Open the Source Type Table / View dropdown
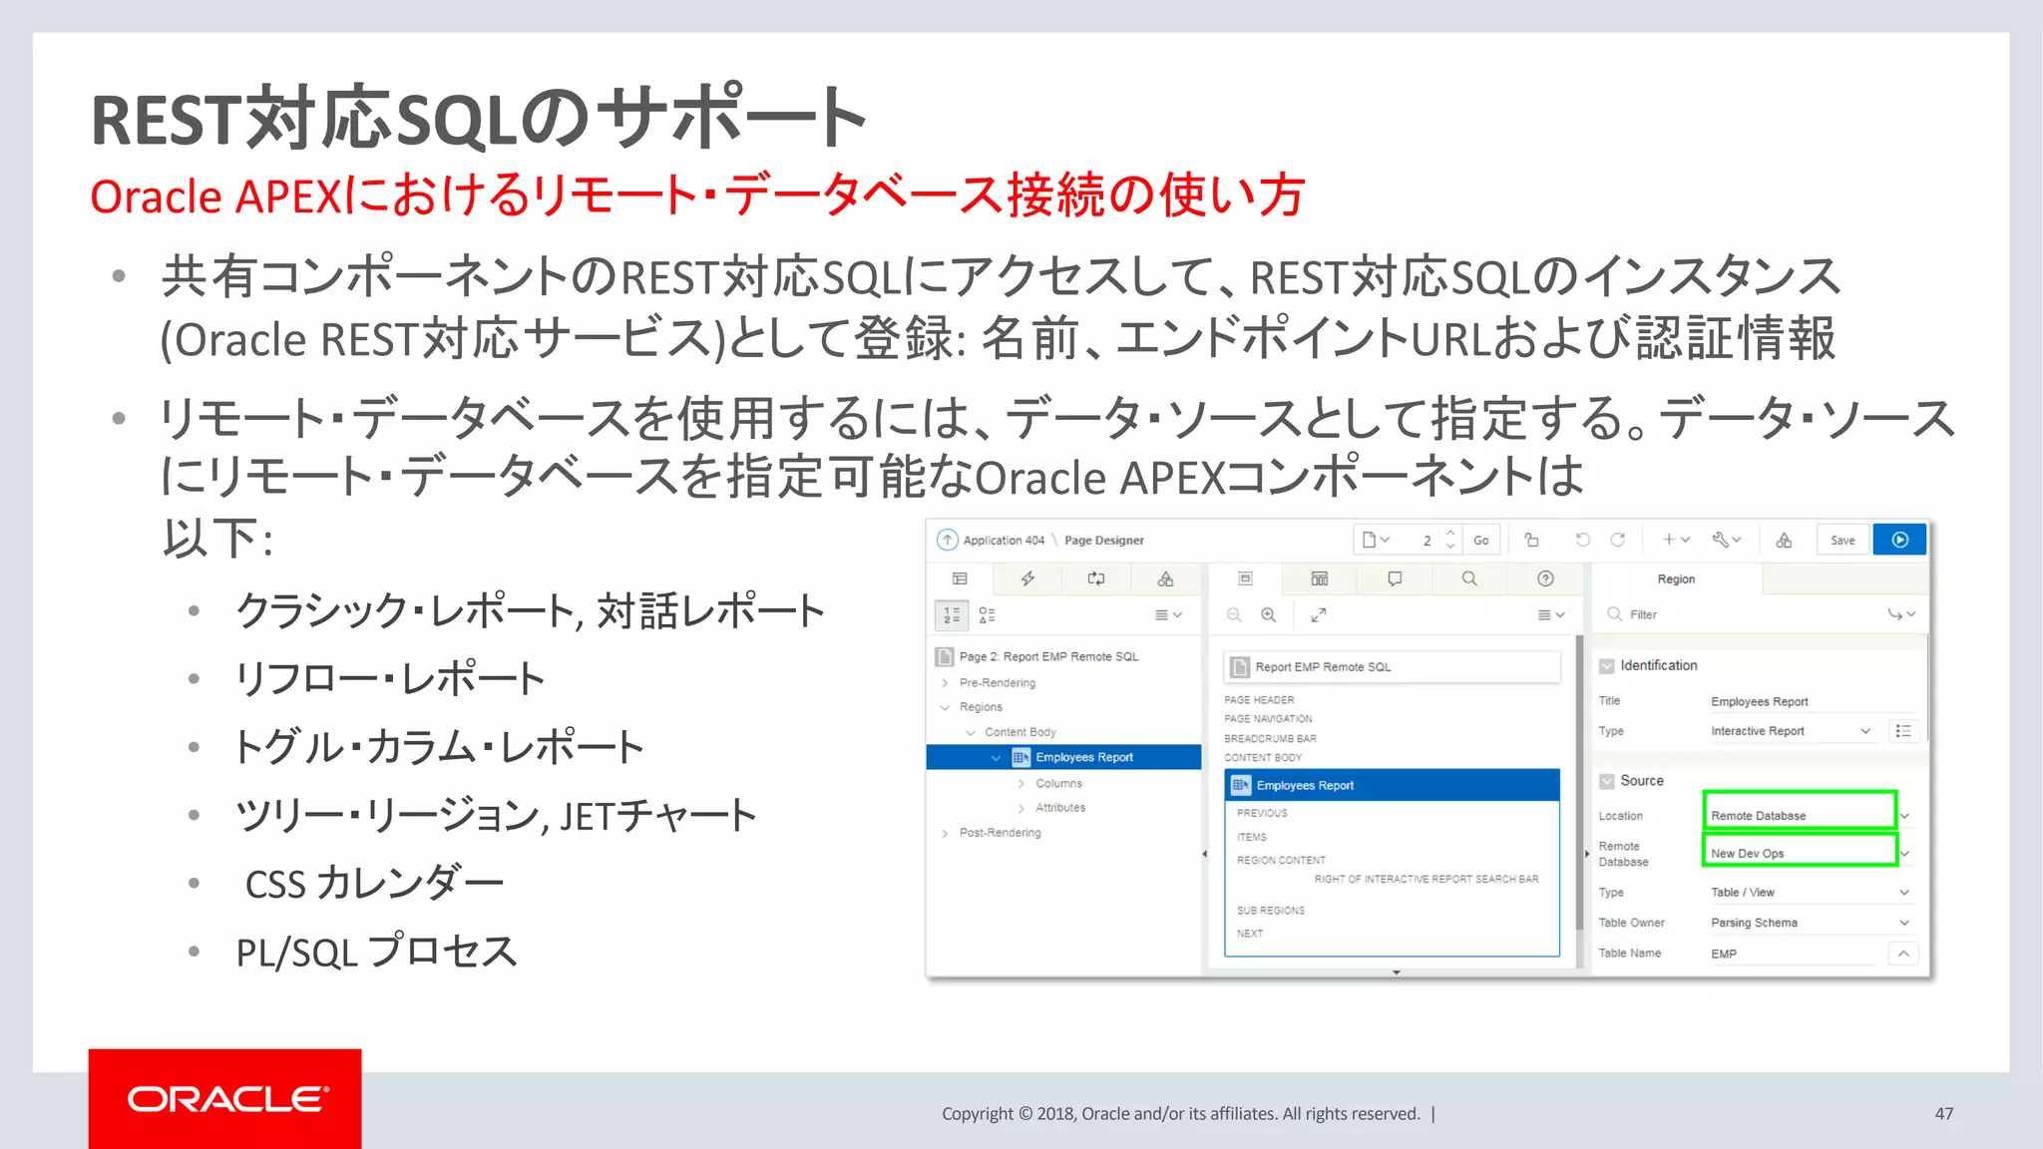Image resolution: width=2043 pixels, height=1149 pixels. pos(1810,893)
